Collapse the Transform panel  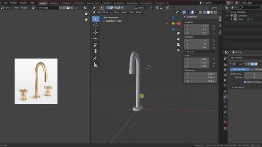click(185, 17)
